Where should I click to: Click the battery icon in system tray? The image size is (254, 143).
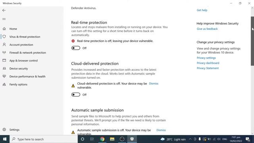209,139
